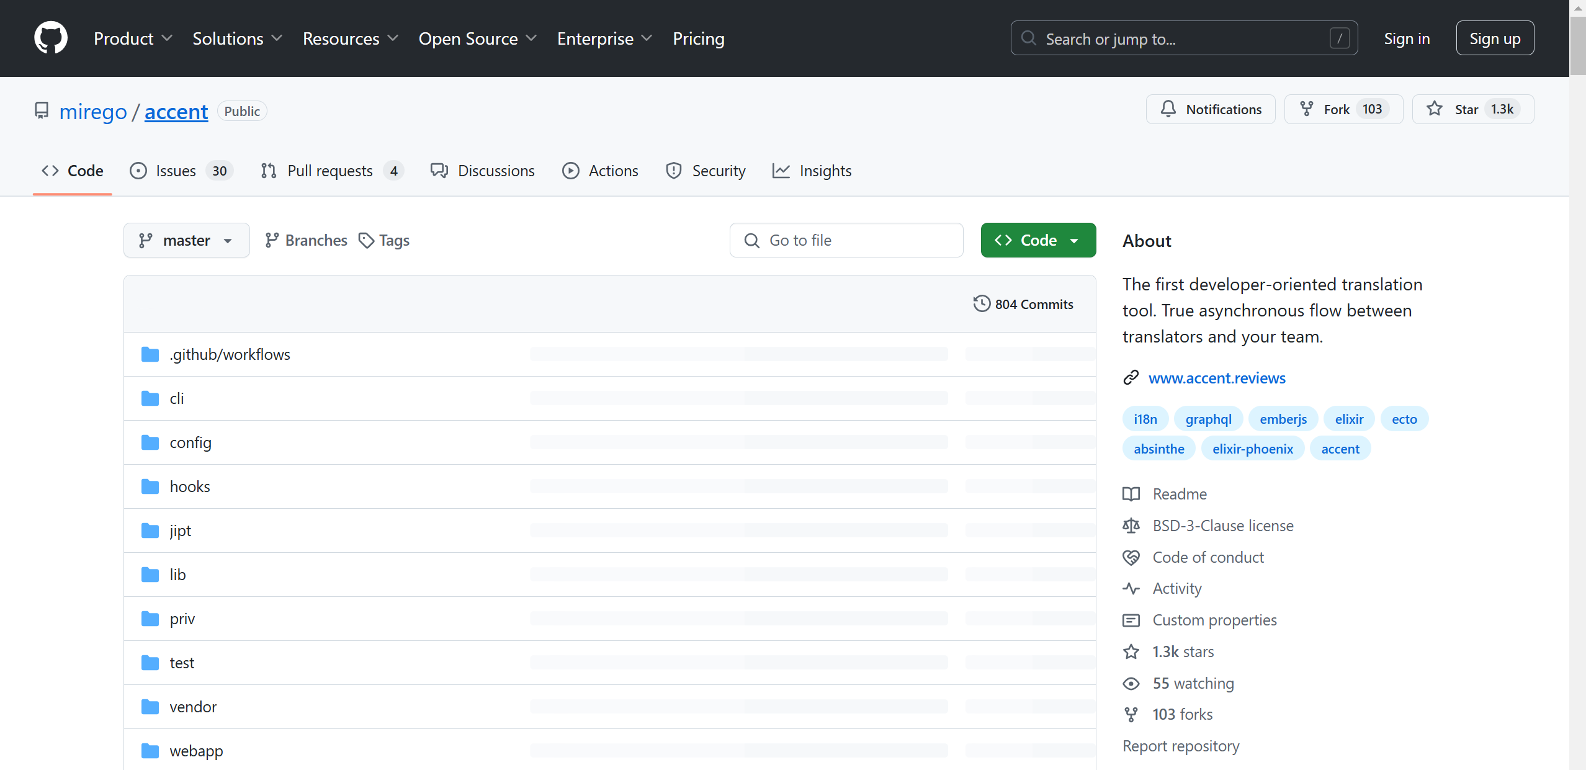Screen dimensions: 1586x770
Task: Expand the master branch dropdown
Action: (x=186, y=240)
